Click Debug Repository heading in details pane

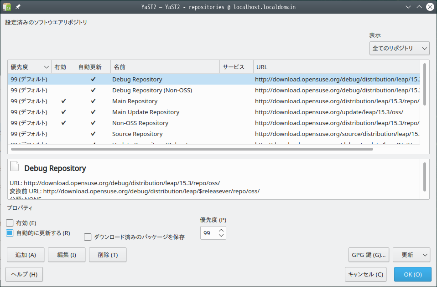tap(55, 168)
